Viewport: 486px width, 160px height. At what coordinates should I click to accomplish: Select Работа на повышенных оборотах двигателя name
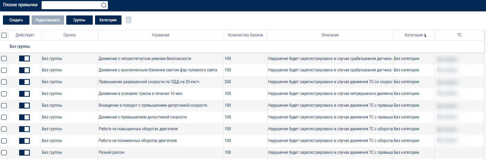(138, 129)
